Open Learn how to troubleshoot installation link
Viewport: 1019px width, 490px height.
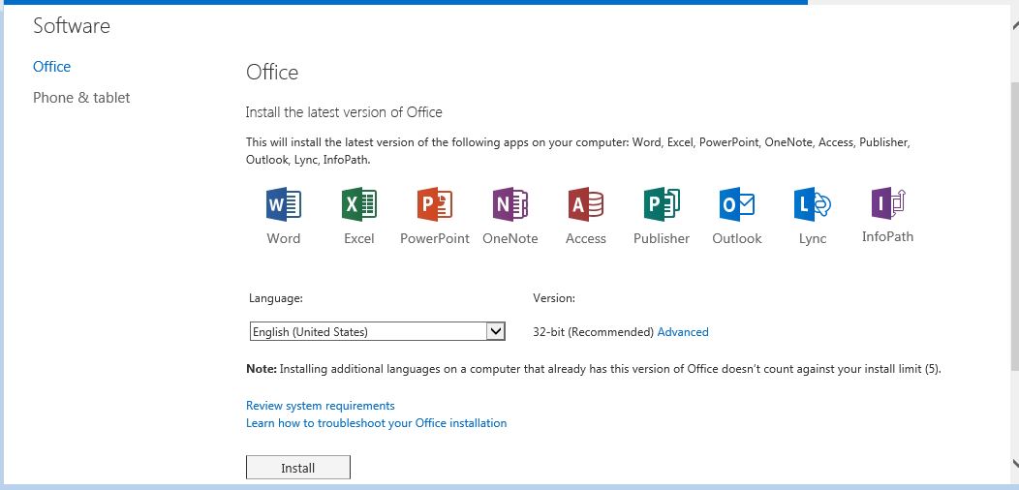click(376, 423)
